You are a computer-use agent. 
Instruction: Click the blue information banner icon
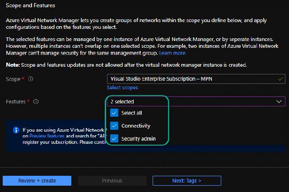pos(16,129)
